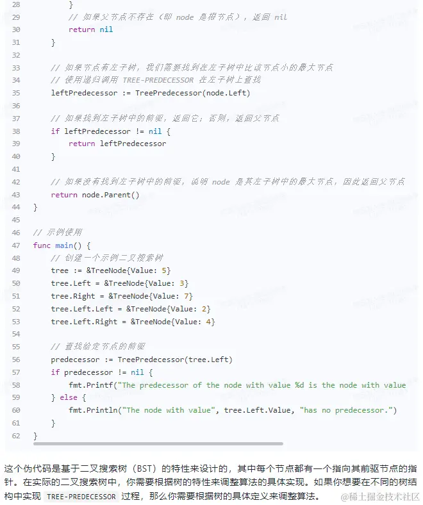This screenshot has height=505, width=423.
Task: Click the line "return node.Parent()"
Action: 95,195
